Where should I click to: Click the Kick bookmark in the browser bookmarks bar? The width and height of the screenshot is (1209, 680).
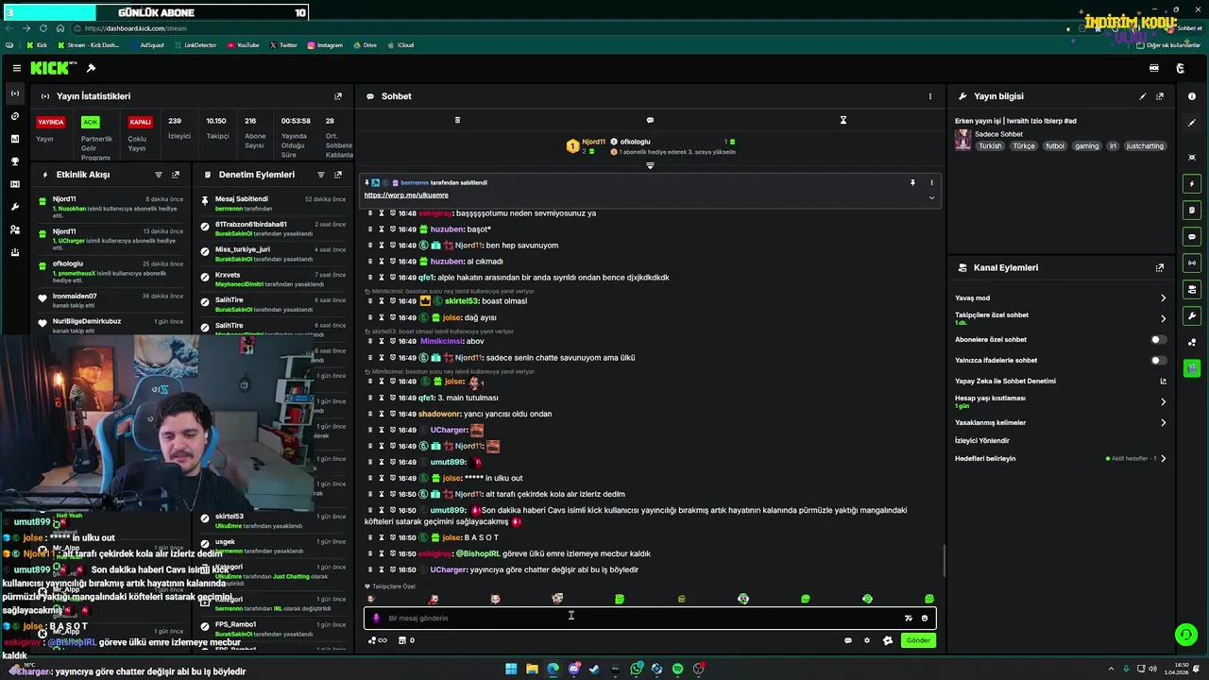(x=37, y=45)
